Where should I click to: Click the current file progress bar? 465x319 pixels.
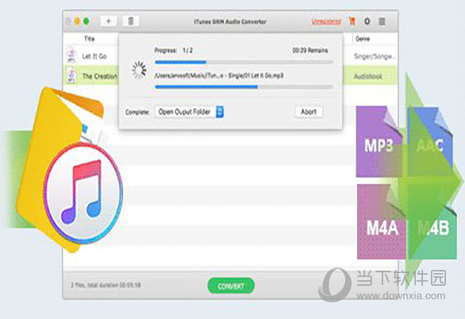click(244, 87)
